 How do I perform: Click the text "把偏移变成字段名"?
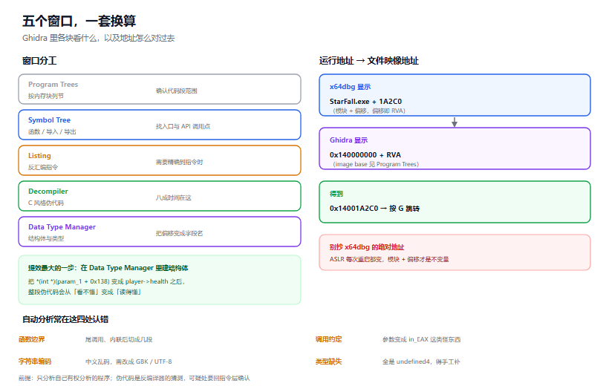point(179,233)
